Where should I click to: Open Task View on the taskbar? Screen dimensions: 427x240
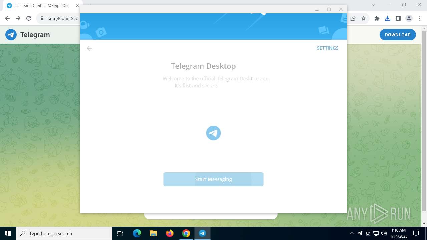click(120, 233)
